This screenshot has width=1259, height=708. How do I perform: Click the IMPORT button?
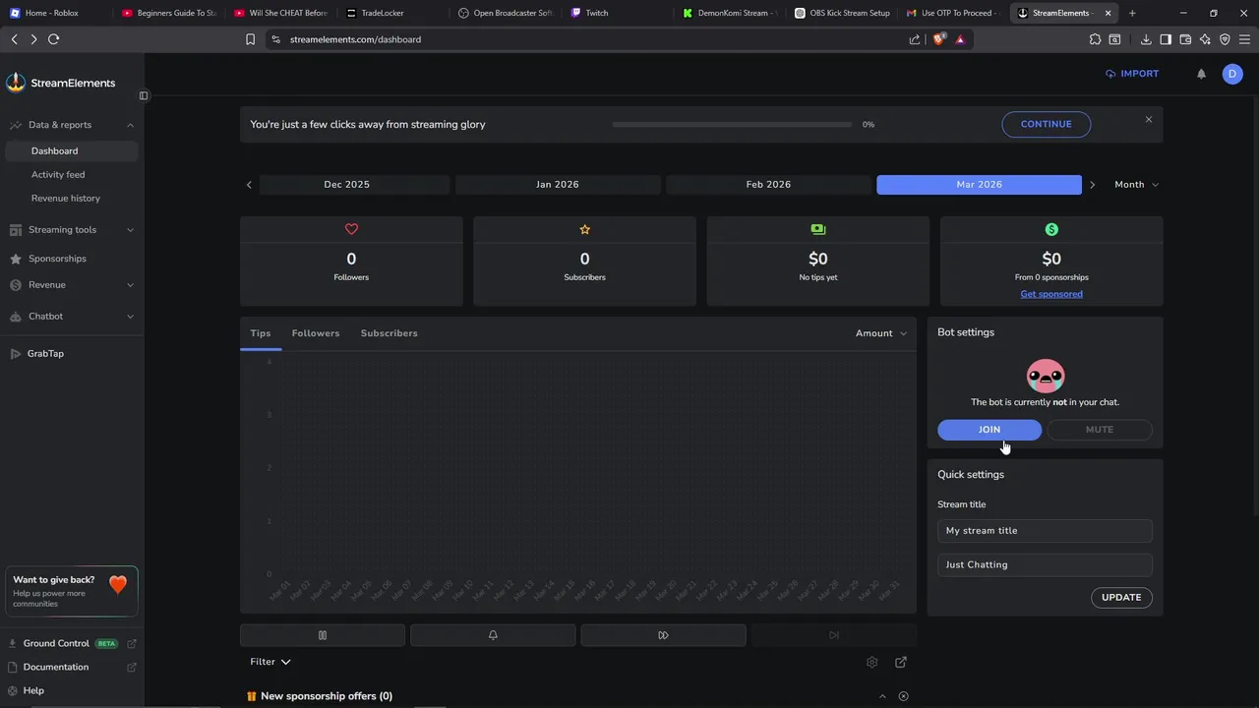[x=1132, y=74]
